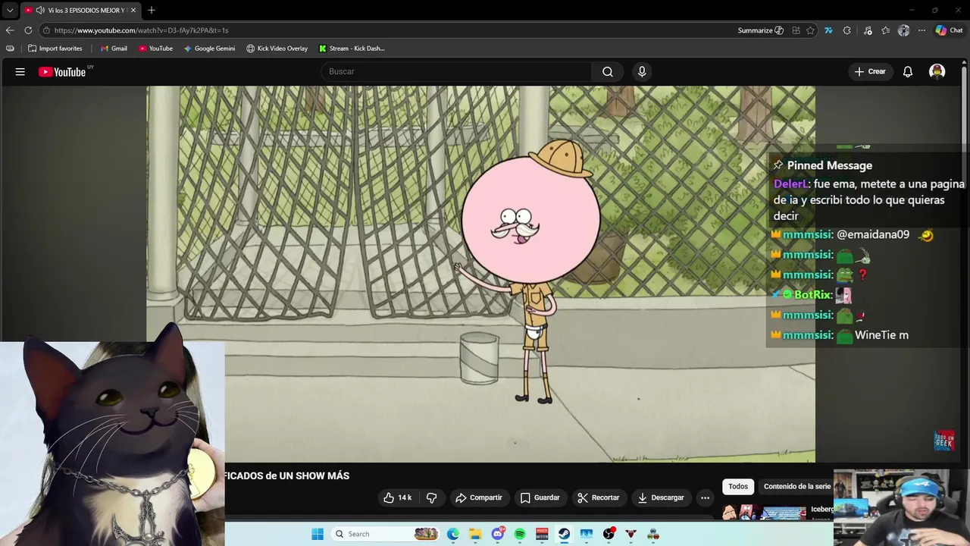Open the browser Extensions puzzle icon
Image resolution: width=970 pixels, height=546 pixels.
point(847,30)
